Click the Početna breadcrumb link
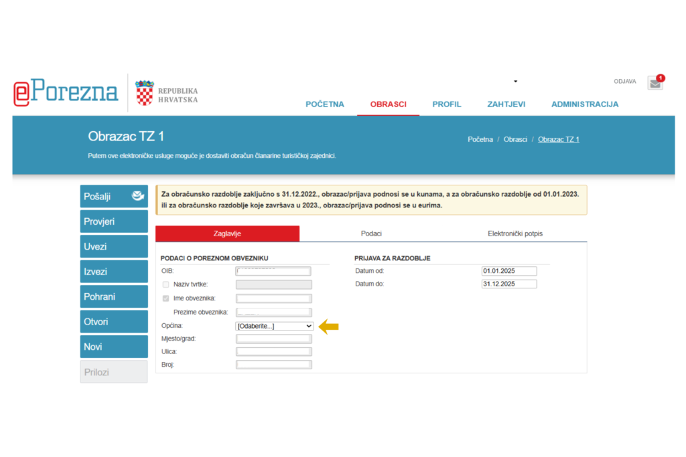Screen dimensions: 686x457 [x=480, y=139]
